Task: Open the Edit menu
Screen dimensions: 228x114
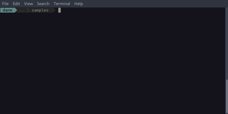Action: (x=16, y=4)
